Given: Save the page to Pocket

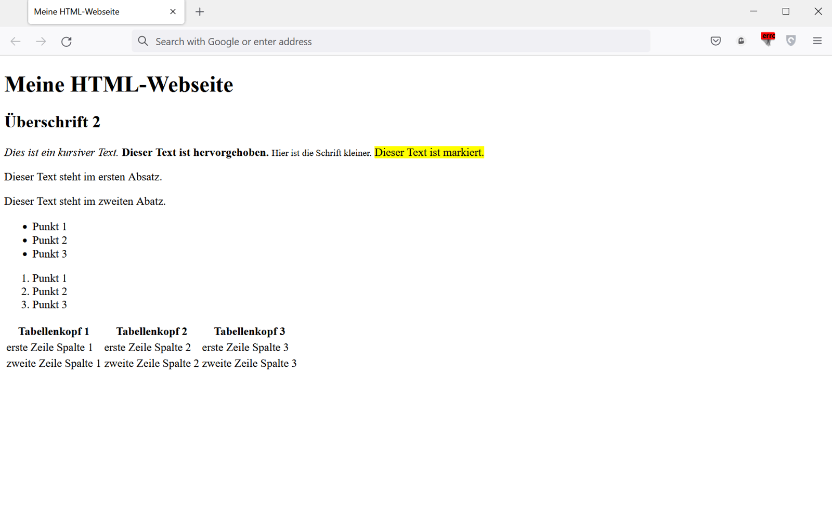Looking at the screenshot, I should (715, 41).
